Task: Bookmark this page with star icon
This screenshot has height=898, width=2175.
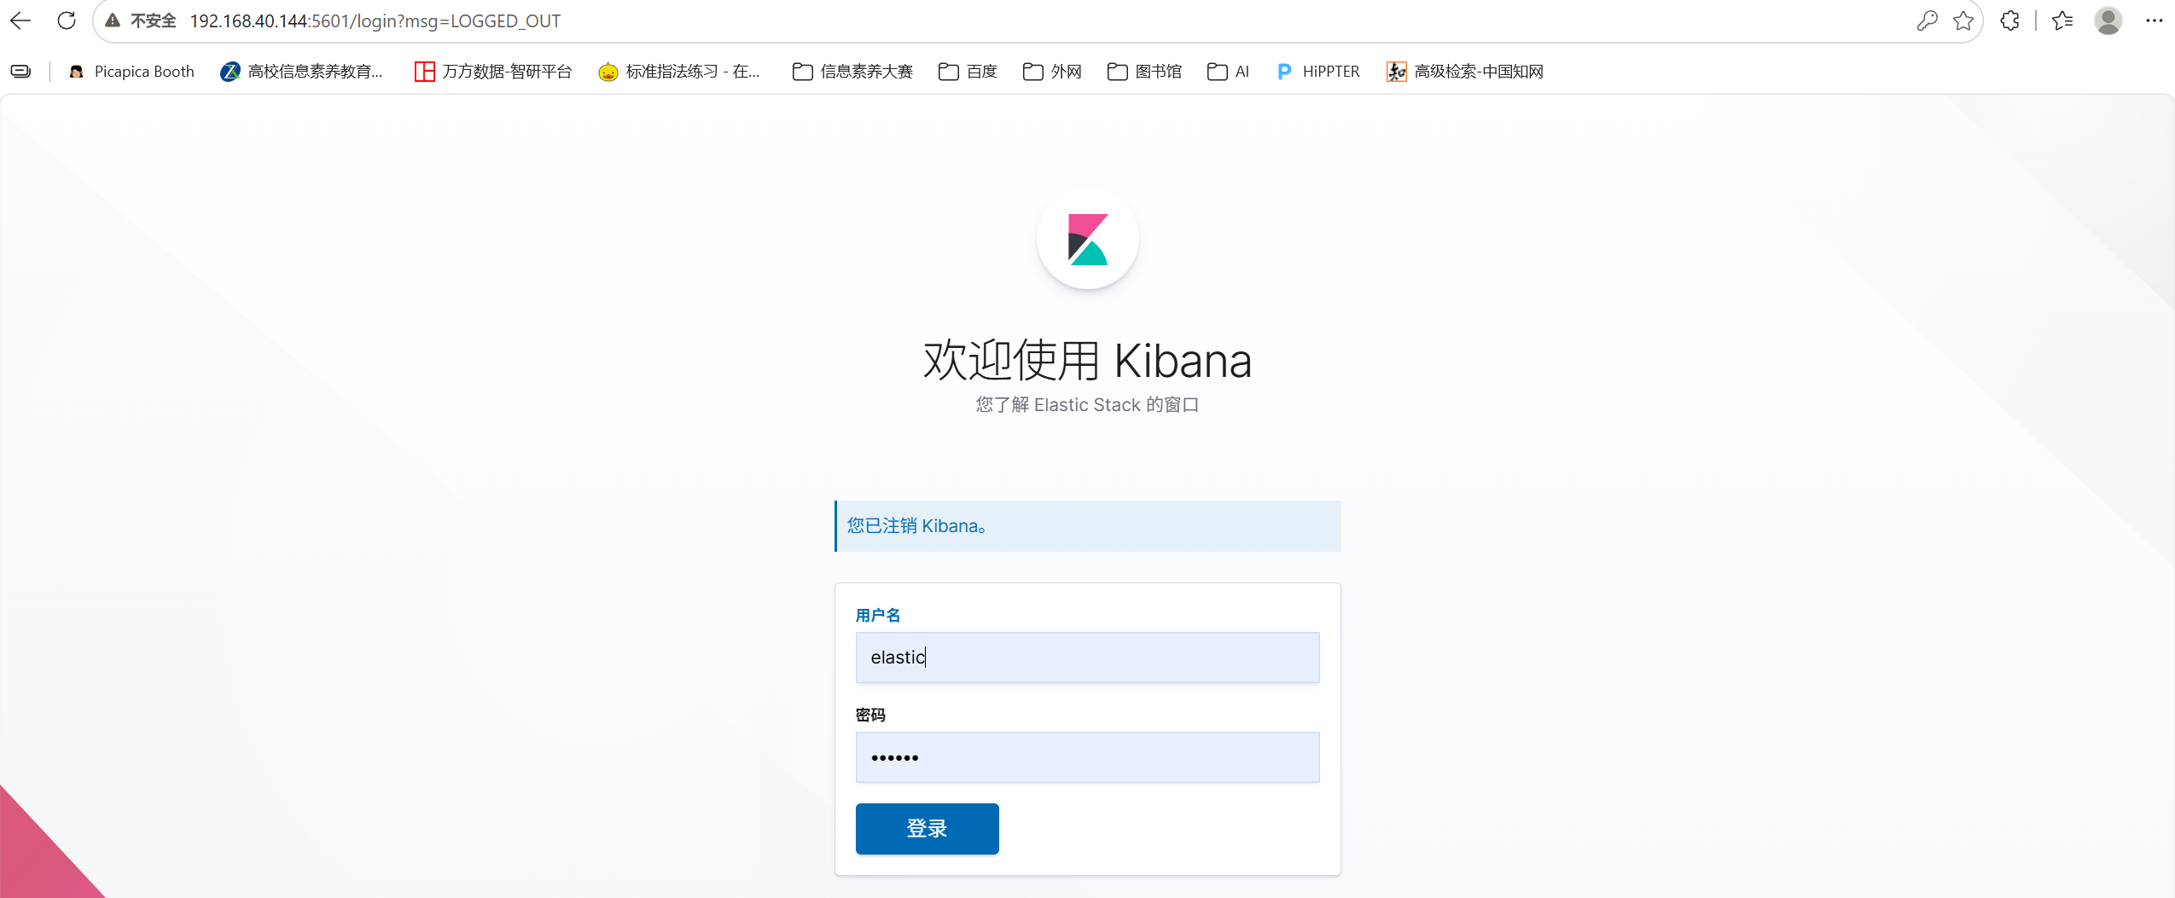Action: pos(1963,20)
